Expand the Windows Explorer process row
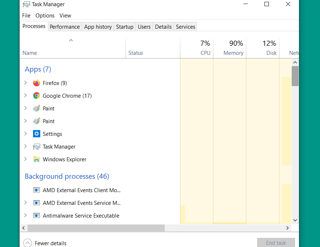 tap(25, 159)
